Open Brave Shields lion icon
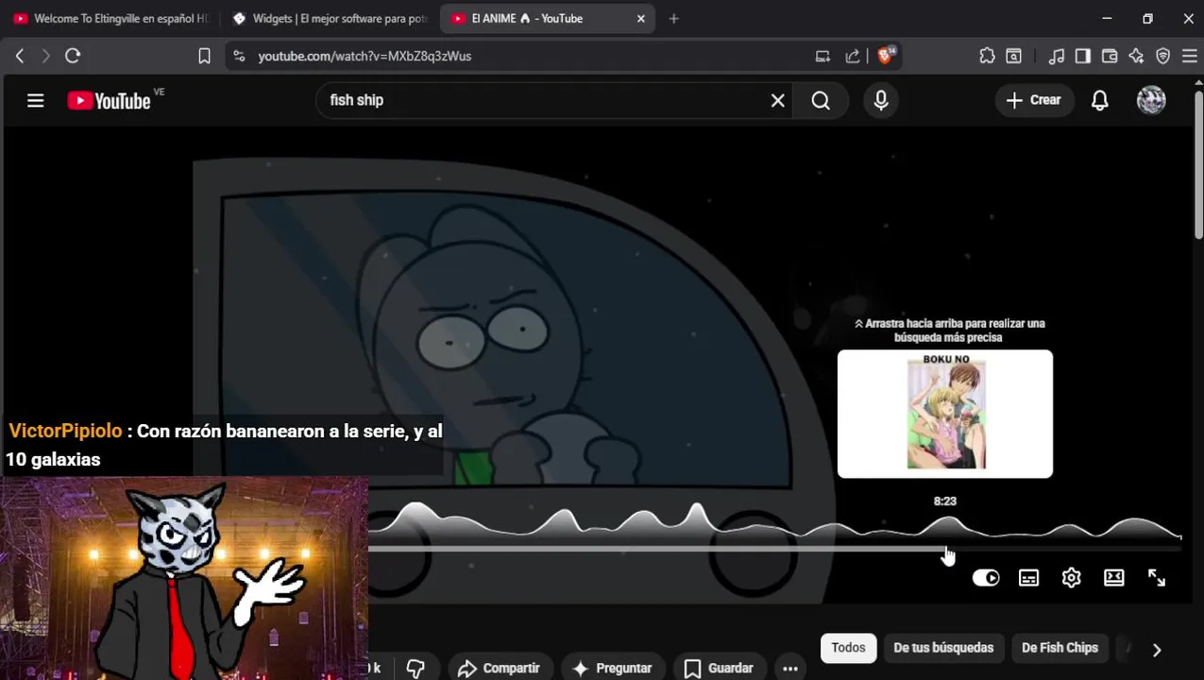Image resolution: width=1204 pixels, height=680 pixels. 886,56
